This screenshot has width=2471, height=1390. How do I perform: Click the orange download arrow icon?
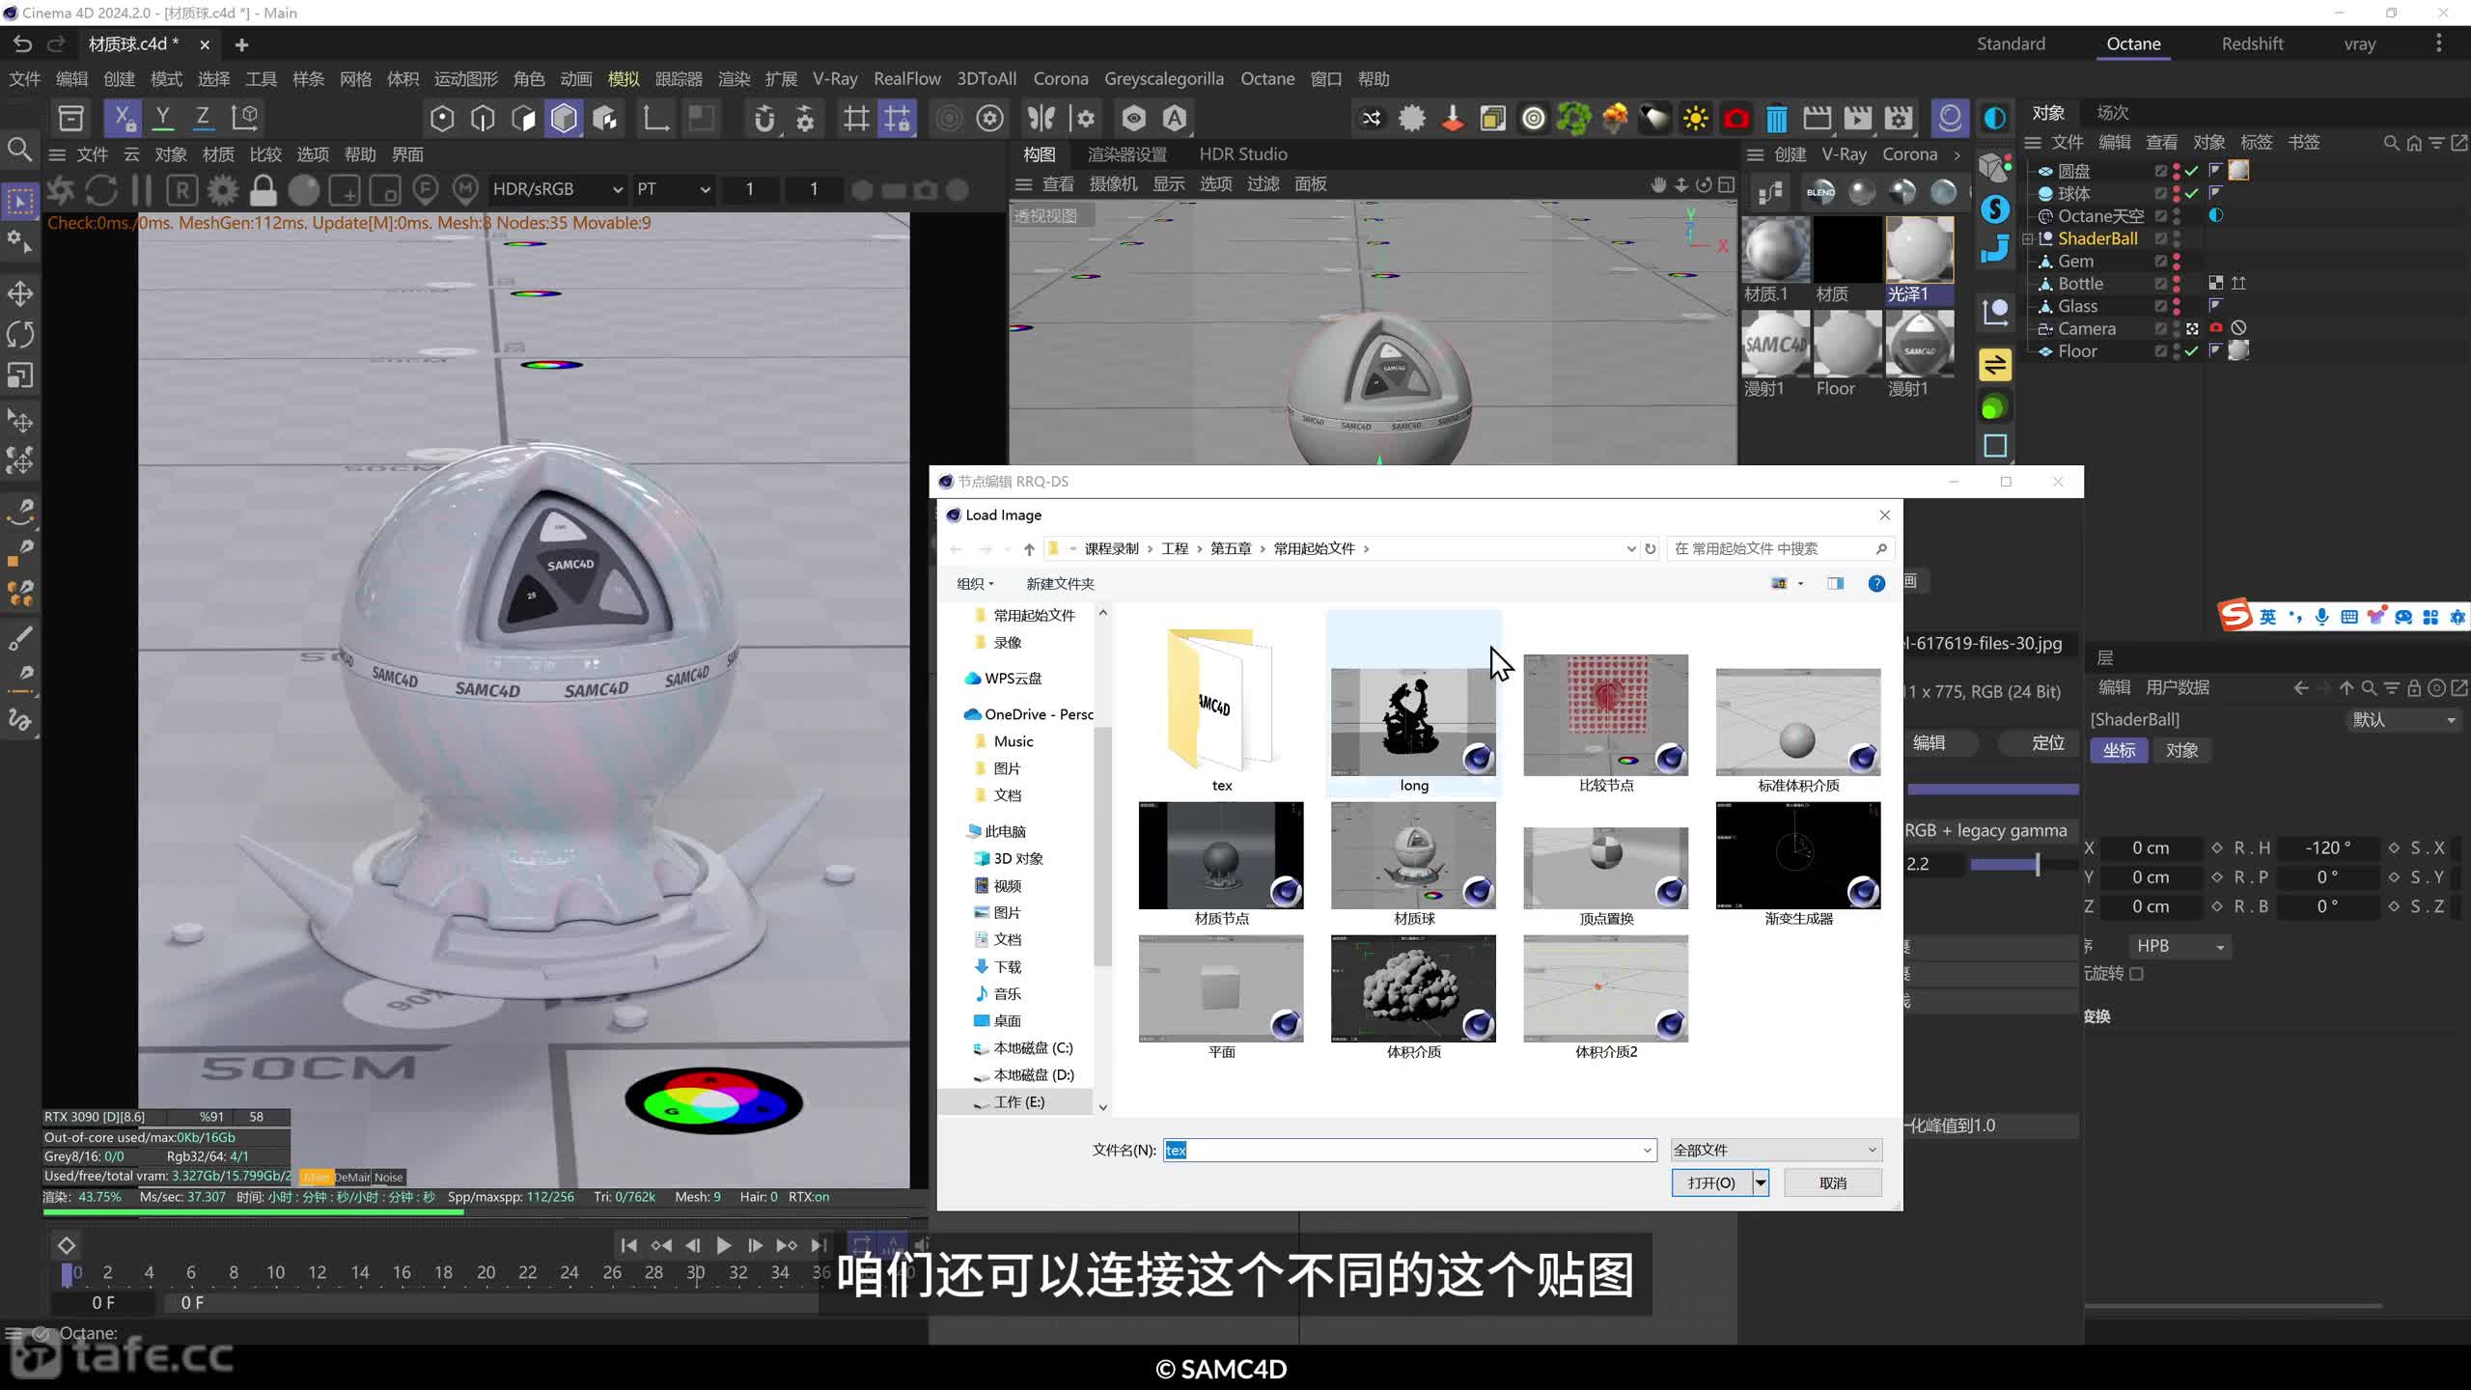click(x=1452, y=118)
